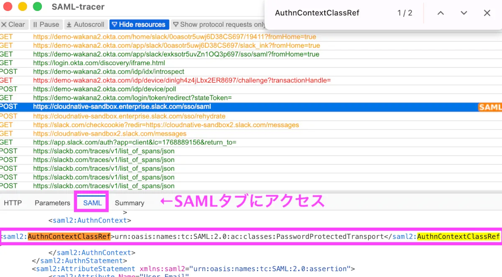Select the POST sso/rehydrate request
This screenshot has width=502, height=277.
pyautogui.click(x=129, y=116)
